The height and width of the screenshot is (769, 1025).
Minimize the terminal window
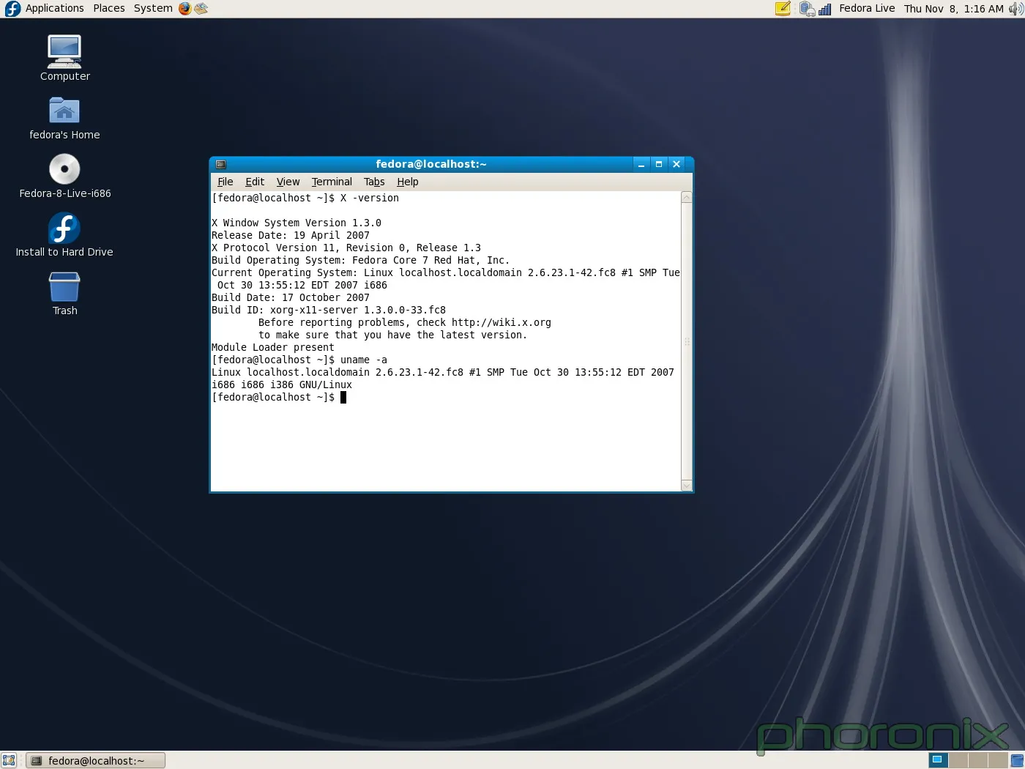[x=641, y=164]
